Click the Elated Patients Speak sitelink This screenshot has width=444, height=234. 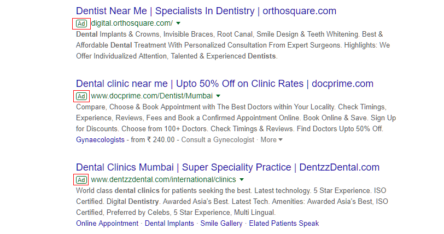[284, 224]
